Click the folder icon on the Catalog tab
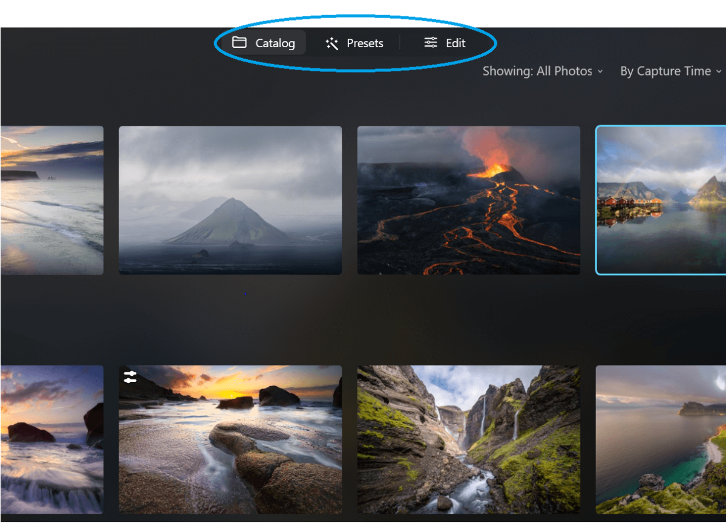 (x=241, y=42)
